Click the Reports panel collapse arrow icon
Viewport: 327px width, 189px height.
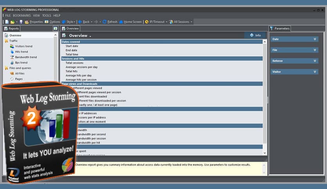click(x=56, y=29)
